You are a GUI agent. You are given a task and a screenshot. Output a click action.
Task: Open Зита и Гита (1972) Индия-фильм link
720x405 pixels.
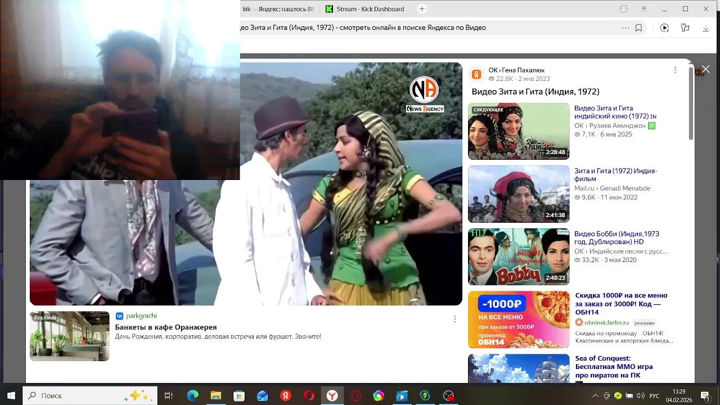point(615,175)
